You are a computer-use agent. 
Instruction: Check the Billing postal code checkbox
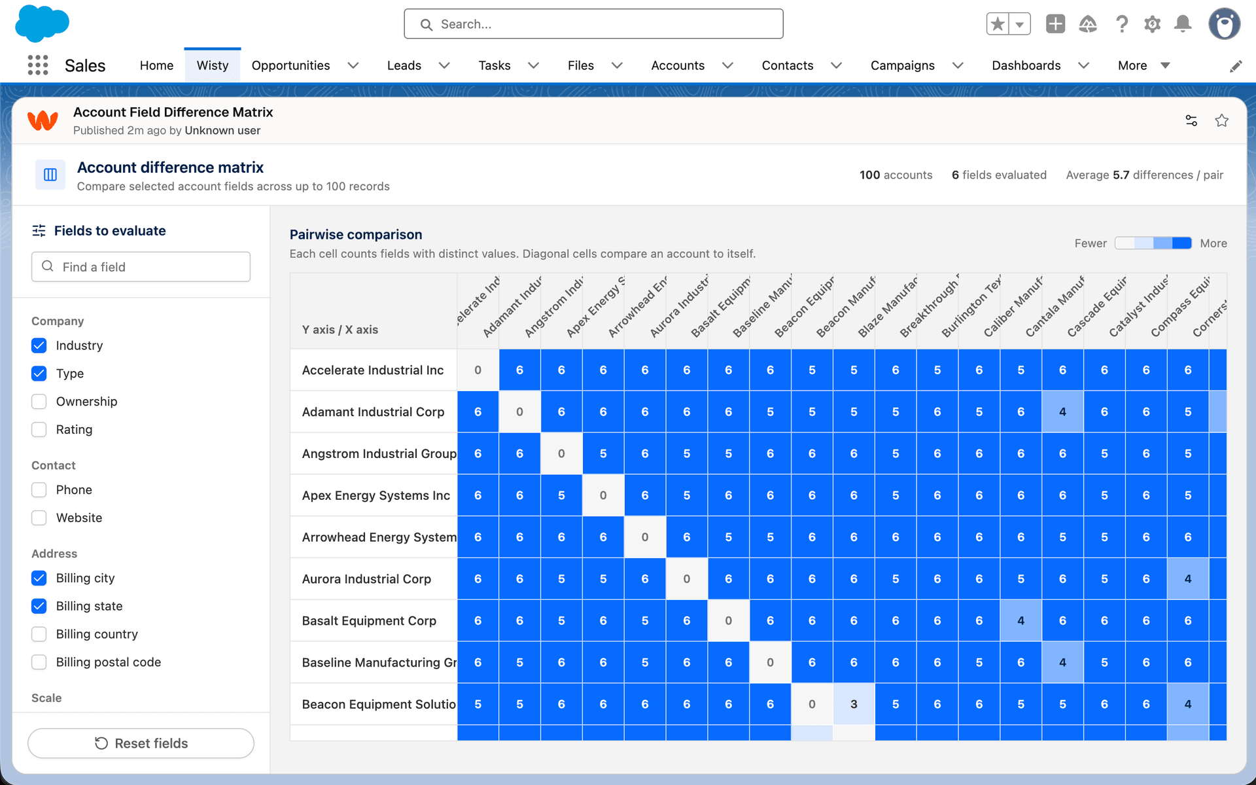tap(39, 663)
